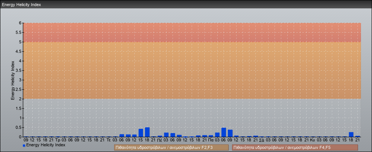Click the Τρ day label on x-axis
Viewport: 372px width, 152px height.
[x=58, y=140]
